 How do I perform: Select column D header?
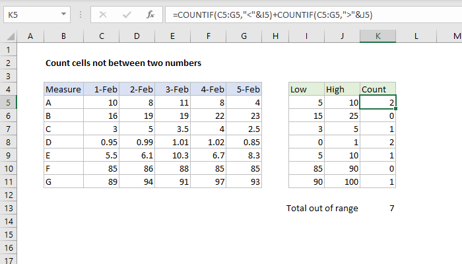pos(137,36)
